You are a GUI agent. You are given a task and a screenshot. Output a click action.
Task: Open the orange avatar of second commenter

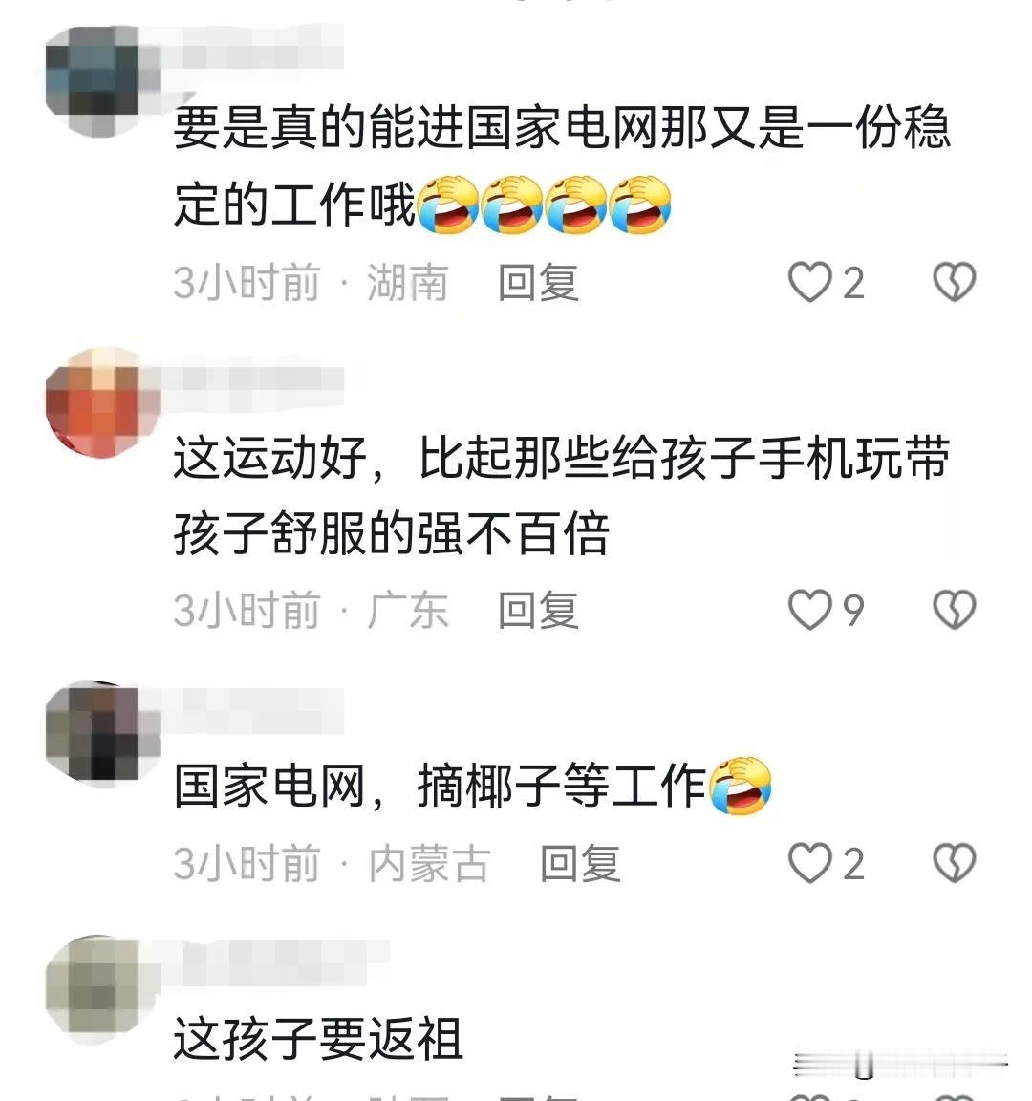pyautogui.click(x=102, y=402)
